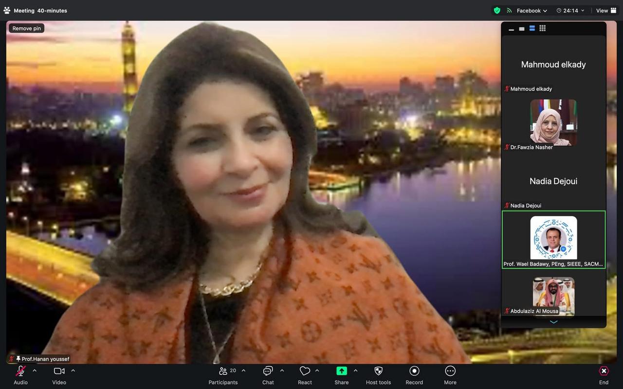Screen dimensions: 623x389
Task: Select Dr.Fawzia Nasher video thumbnail
Action: (x=553, y=123)
